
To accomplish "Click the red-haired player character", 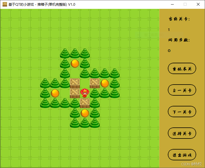I will click(x=85, y=93).
